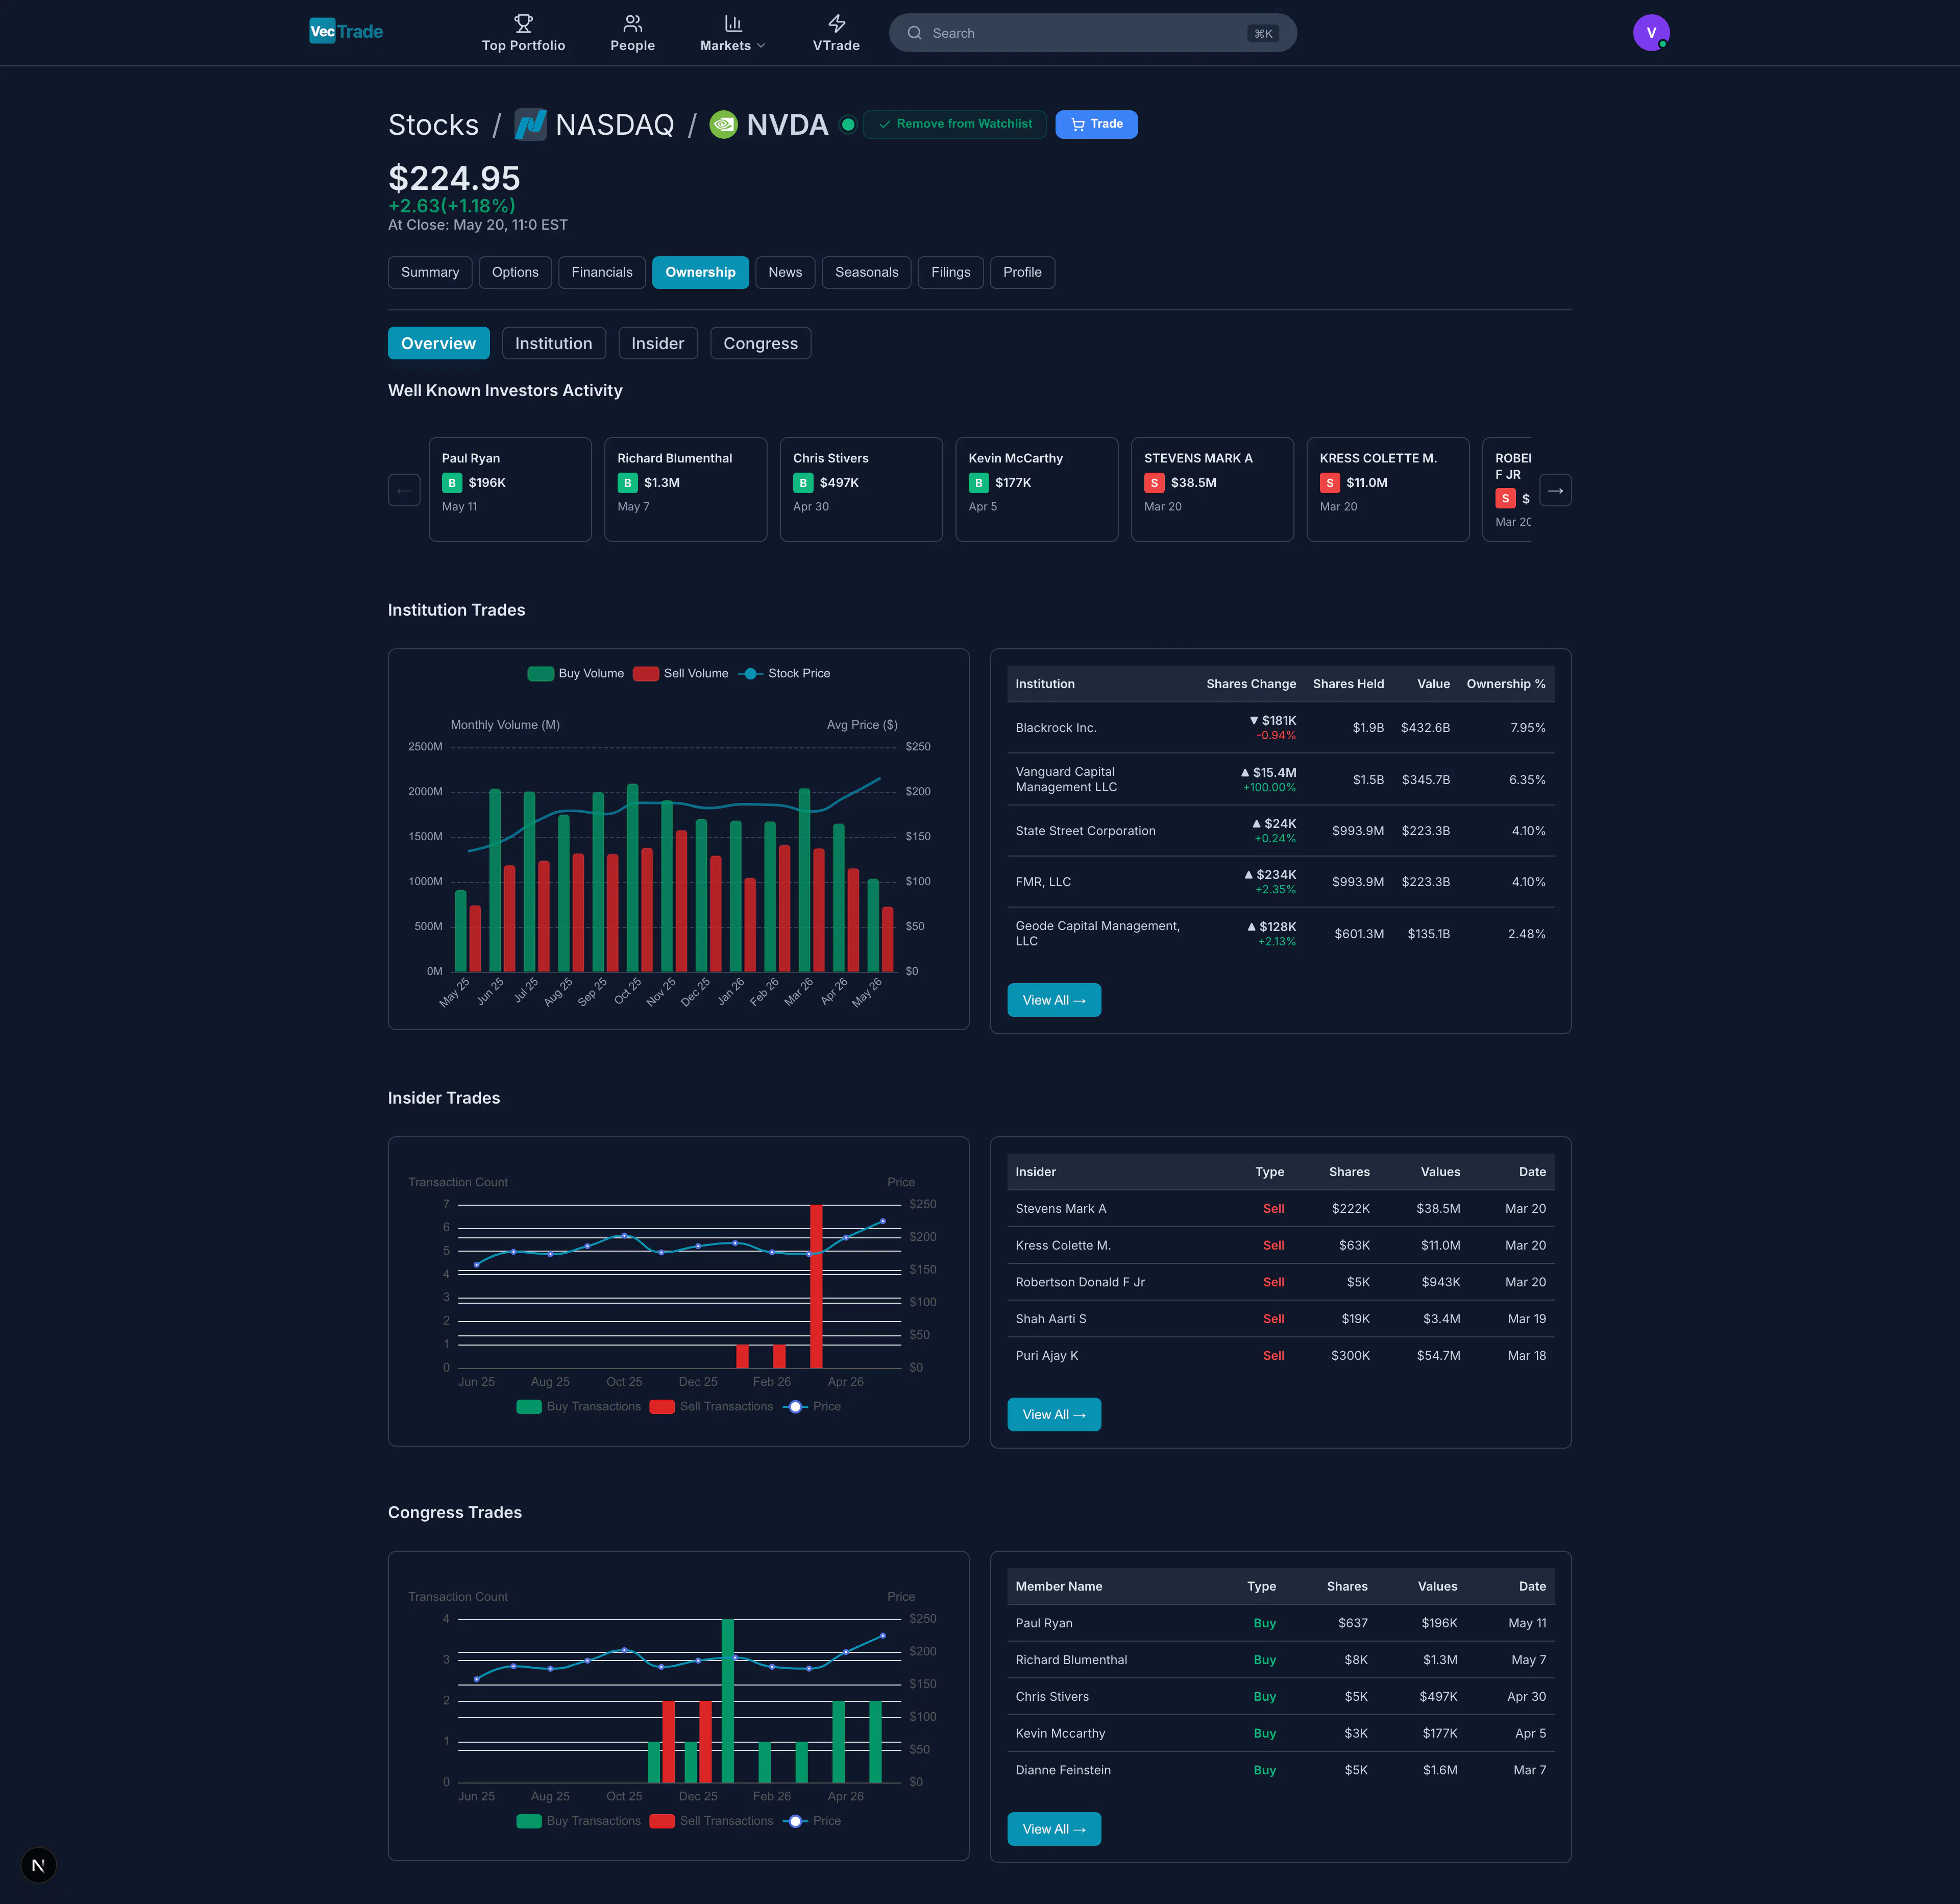
Task: Open the Filings tab
Action: [950, 272]
